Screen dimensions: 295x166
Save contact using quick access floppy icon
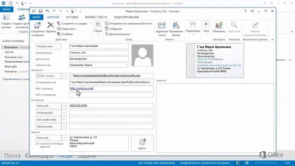pyautogui.click(x=41, y=11)
